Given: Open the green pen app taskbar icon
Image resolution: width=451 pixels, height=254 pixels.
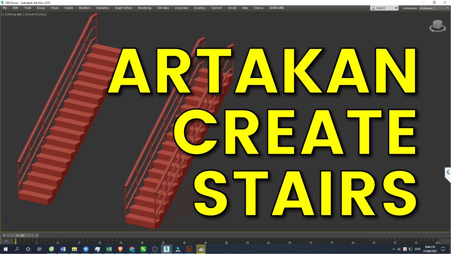Looking at the screenshot, I should [143, 249].
